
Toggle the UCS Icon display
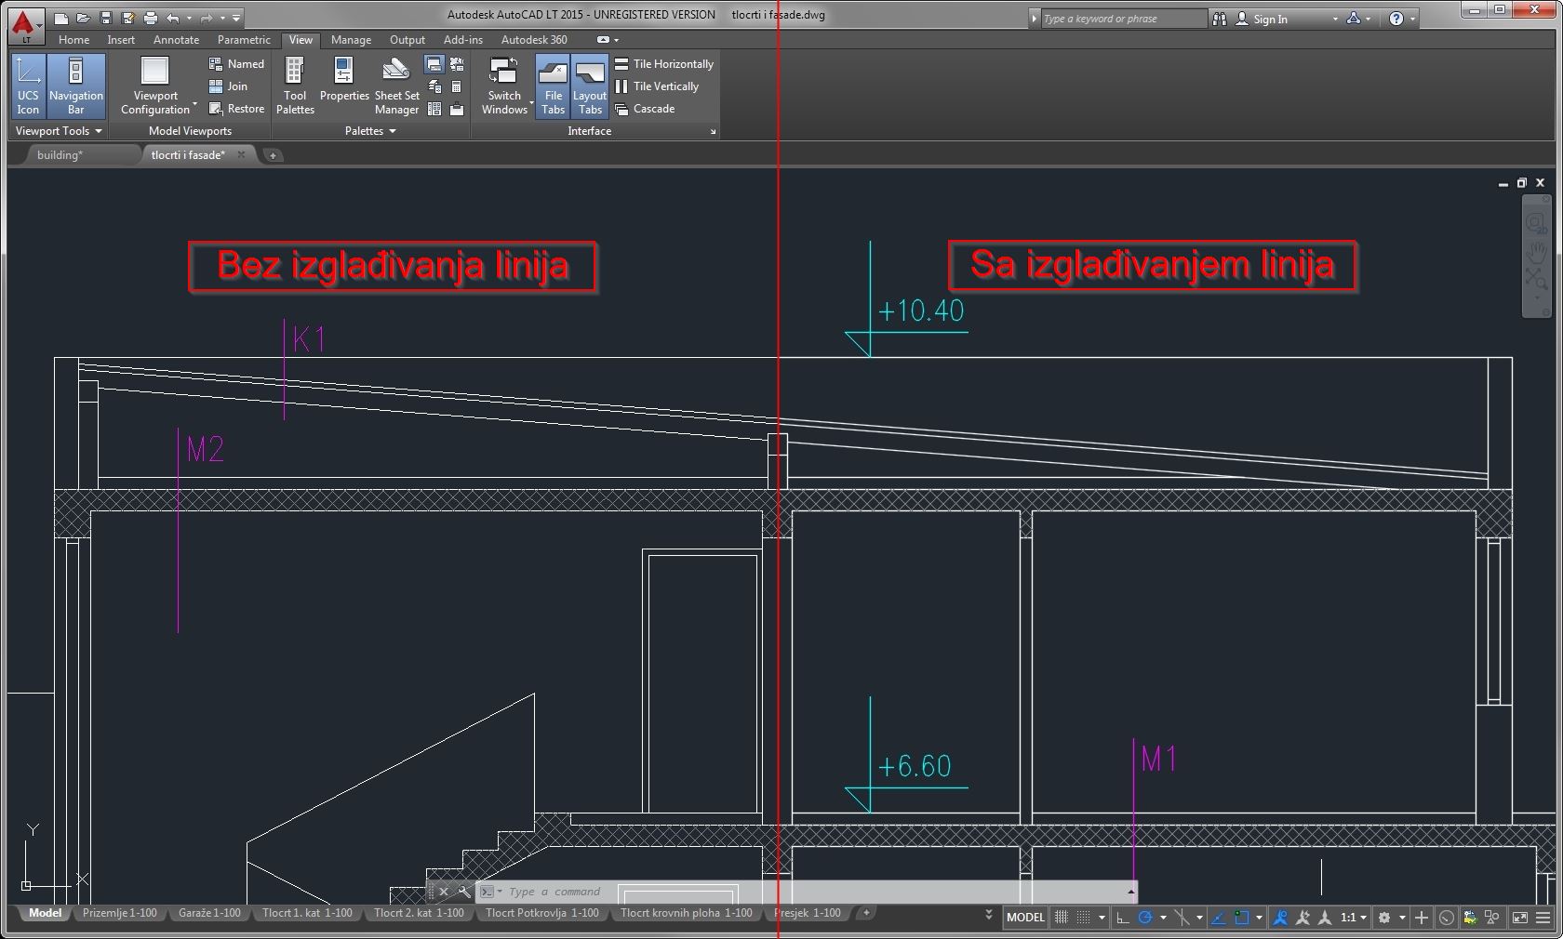click(x=28, y=85)
